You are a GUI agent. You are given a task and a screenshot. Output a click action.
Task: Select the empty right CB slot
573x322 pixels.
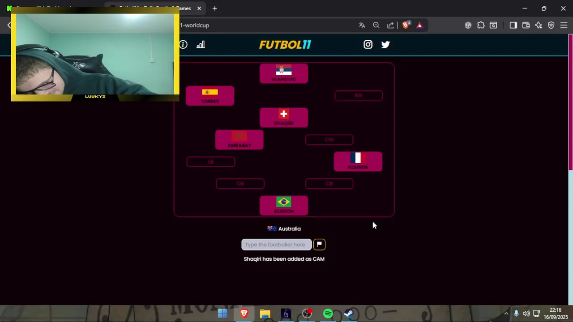tap(329, 184)
